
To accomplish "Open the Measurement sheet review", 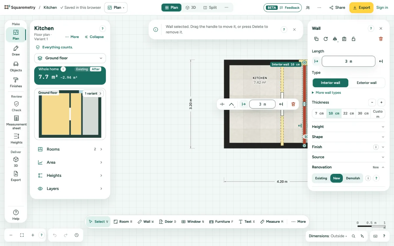I will click(x=16, y=122).
